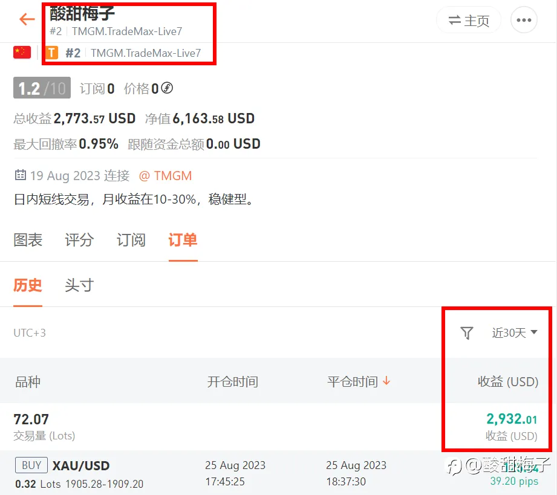Open the three-dot more options menu
Screen dimensions: 557x495
pos(524,20)
